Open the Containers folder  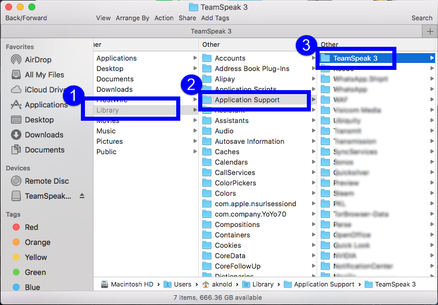click(x=258, y=235)
